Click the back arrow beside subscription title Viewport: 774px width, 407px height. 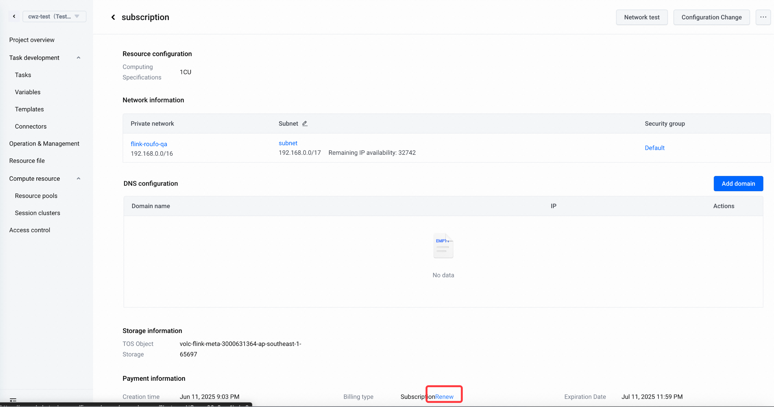click(113, 17)
